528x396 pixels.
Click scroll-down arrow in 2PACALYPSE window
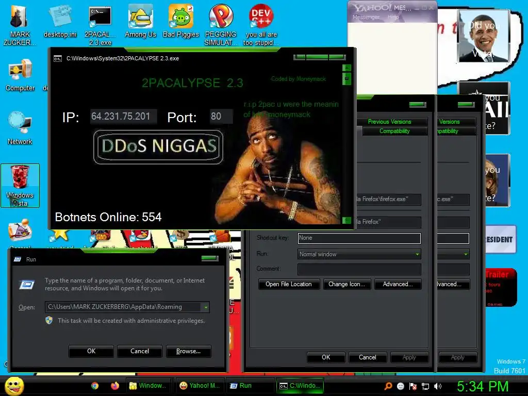[347, 221]
